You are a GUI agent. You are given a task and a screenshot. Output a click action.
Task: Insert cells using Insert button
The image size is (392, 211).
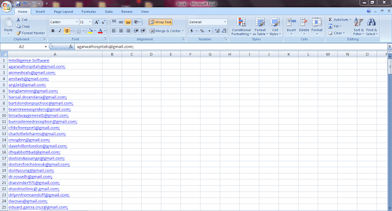(291, 26)
